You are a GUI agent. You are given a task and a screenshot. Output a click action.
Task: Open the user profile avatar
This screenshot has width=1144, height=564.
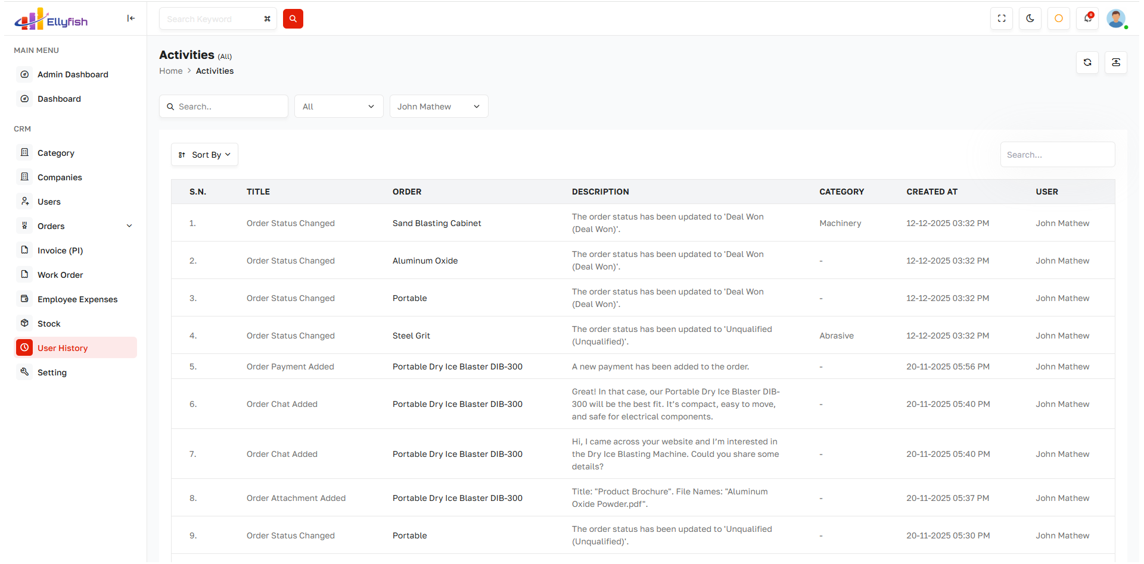pyautogui.click(x=1116, y=18)
